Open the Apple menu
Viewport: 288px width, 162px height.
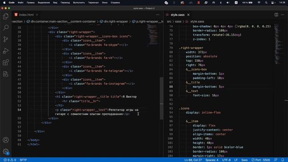point(4,3)
